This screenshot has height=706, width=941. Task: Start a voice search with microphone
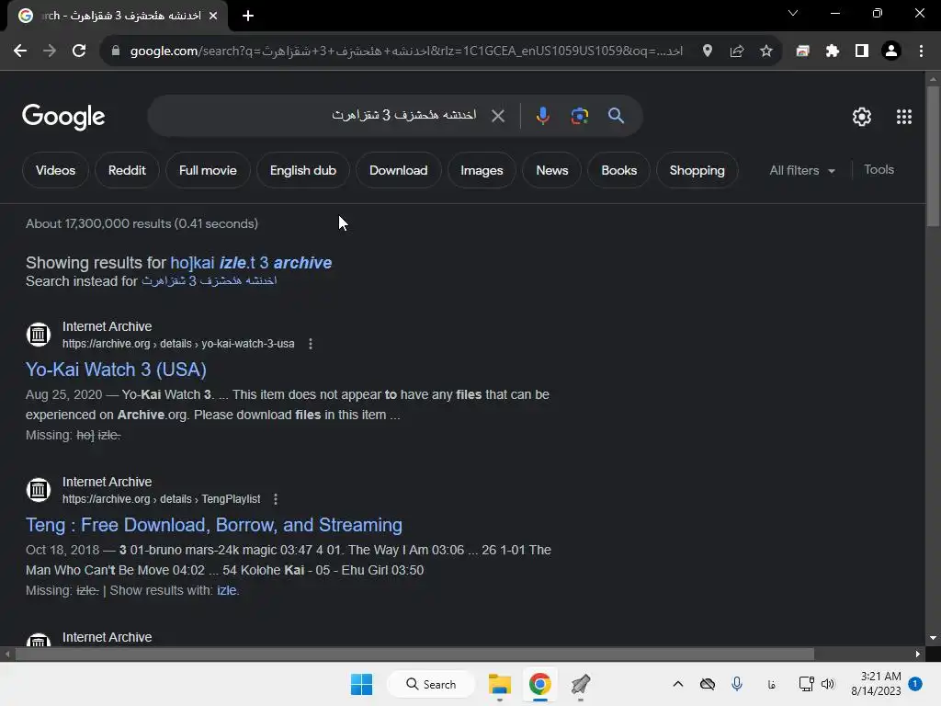pyautogui.click(x=542, y=115)
